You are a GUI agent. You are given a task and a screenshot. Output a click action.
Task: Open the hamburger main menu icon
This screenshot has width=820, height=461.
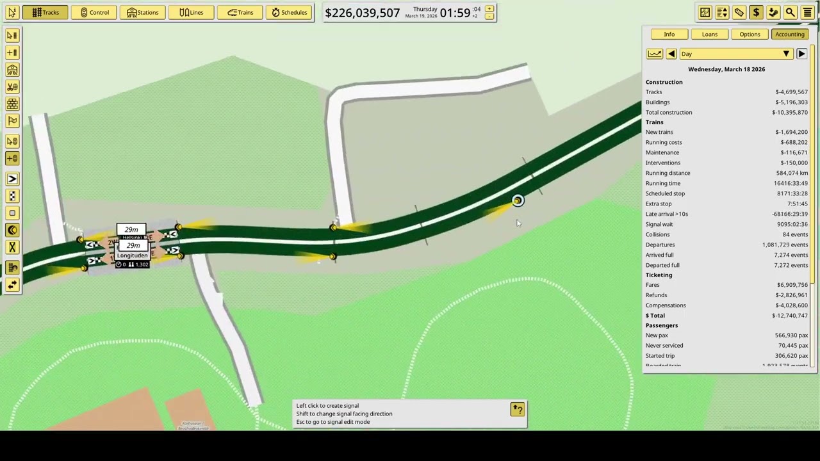click(807, 12)
